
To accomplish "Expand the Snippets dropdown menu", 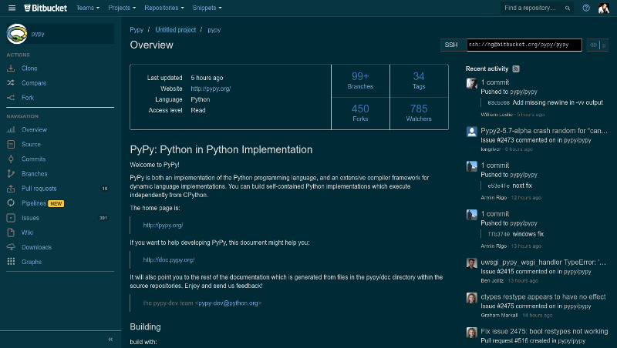I will click(207, 8).
